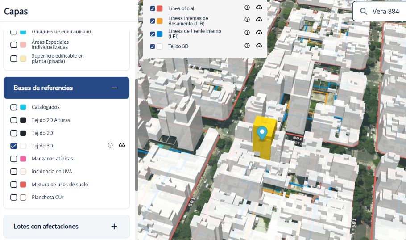The image size is (406, 240).
Task: Enable Superficie edificable en planta layer
Action: [13, 59]
